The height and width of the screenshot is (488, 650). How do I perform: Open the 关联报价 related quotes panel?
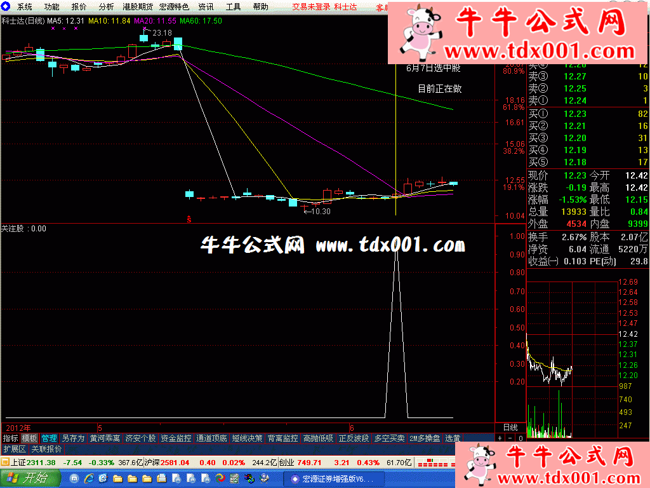(x=46, y=449)
